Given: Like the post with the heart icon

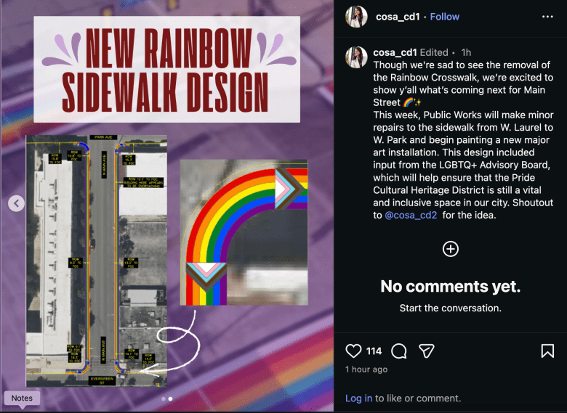Looking at the screenshot, I should pyautogui.click(x=353, y=351).
